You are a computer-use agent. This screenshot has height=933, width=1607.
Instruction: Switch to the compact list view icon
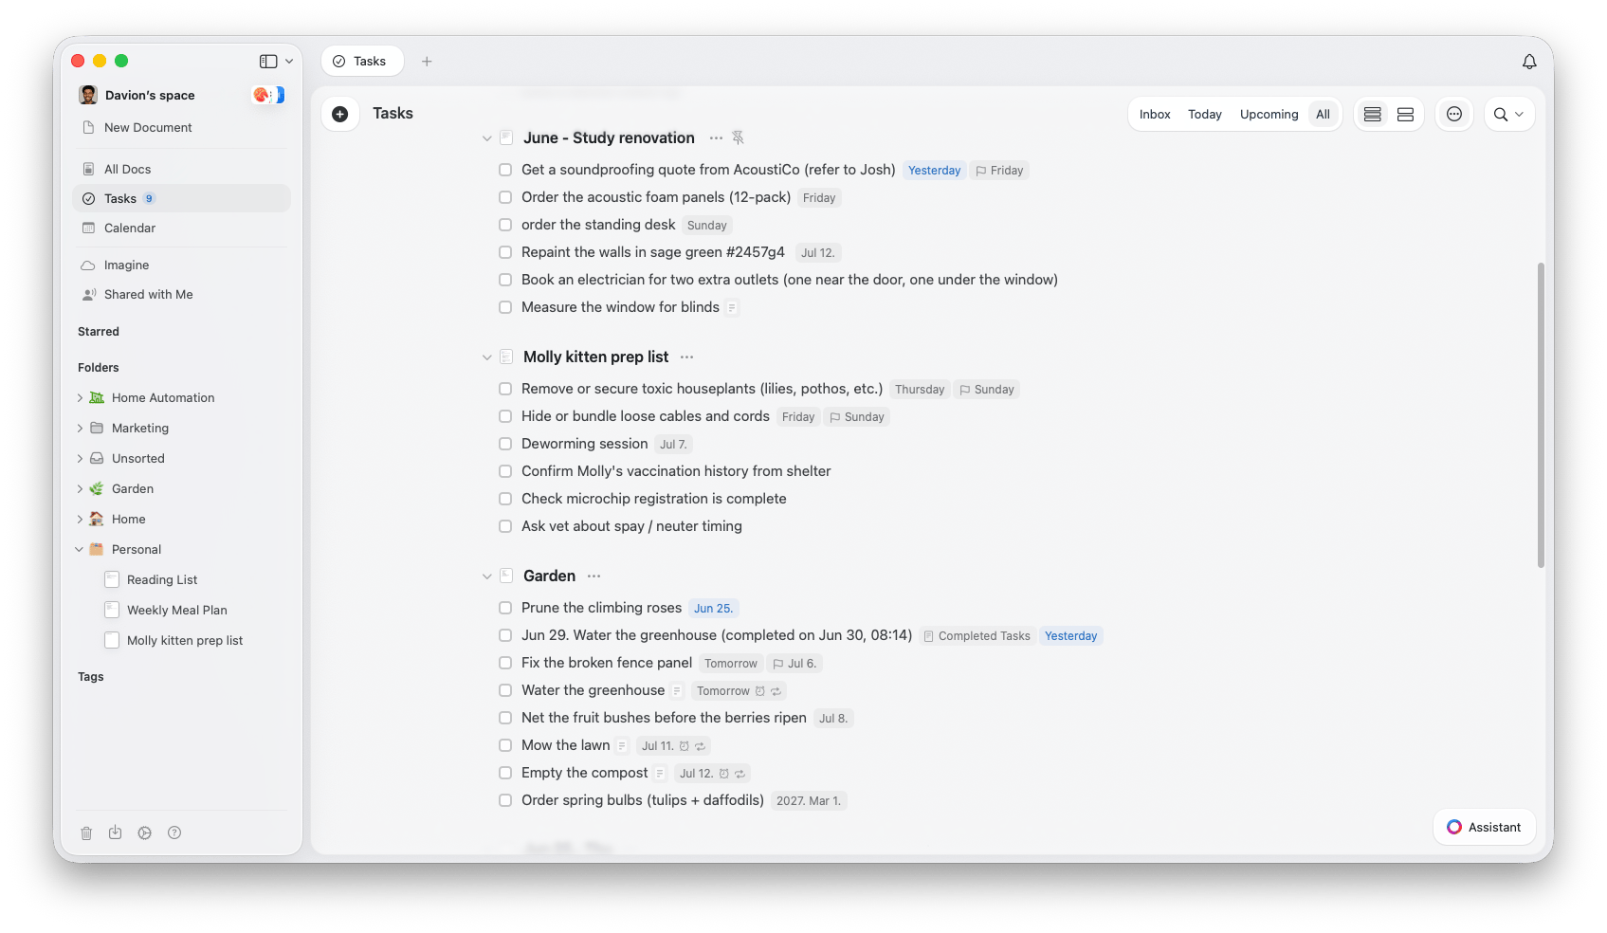click(1373, 115)
